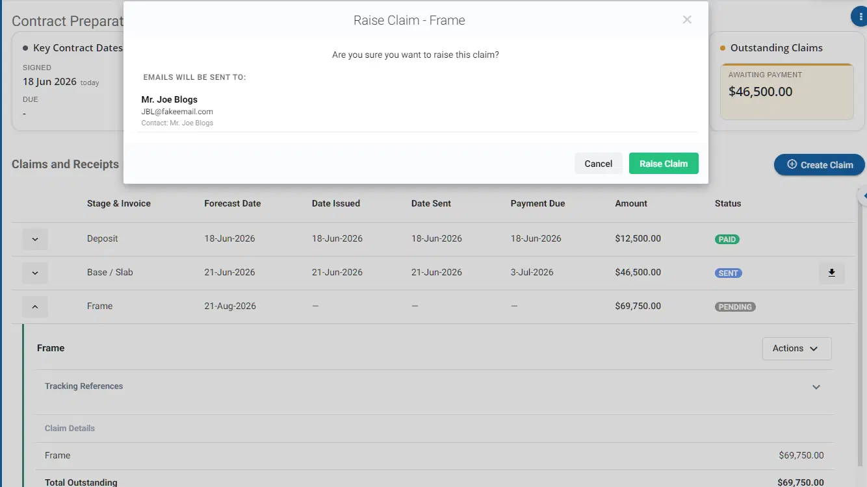Screen dimensions: 867x487
Task: Click the 3-Jul-2026 payment due date
Action: coord(532,272)
